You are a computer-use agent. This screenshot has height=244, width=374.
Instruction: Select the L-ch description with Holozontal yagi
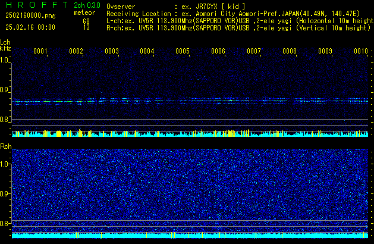point(240,21)
